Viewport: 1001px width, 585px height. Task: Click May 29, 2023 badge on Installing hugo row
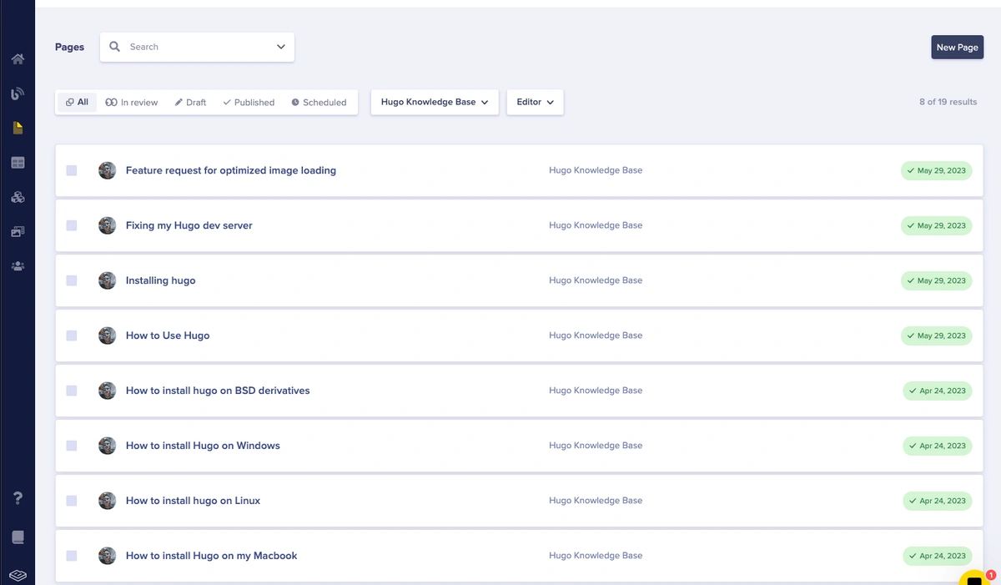pos(936,280)
